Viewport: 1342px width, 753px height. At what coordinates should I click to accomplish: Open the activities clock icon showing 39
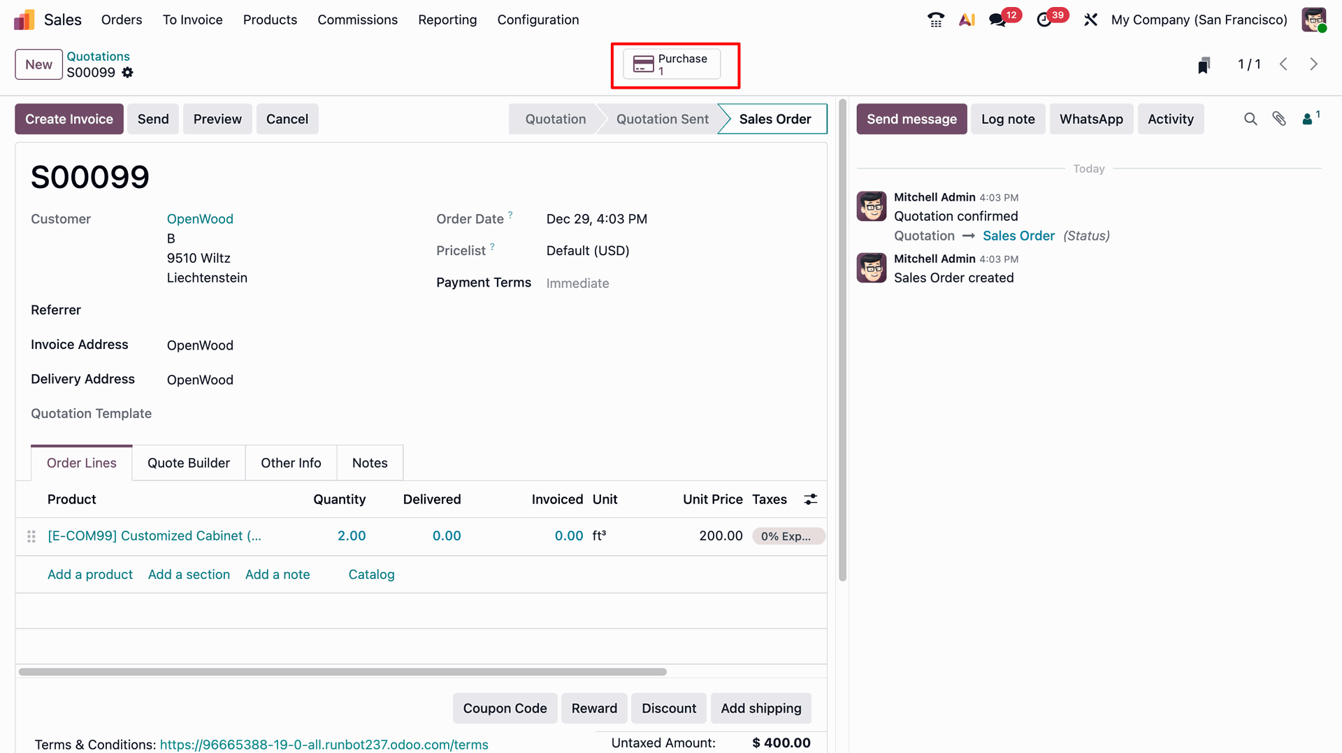pos(1046,20)
